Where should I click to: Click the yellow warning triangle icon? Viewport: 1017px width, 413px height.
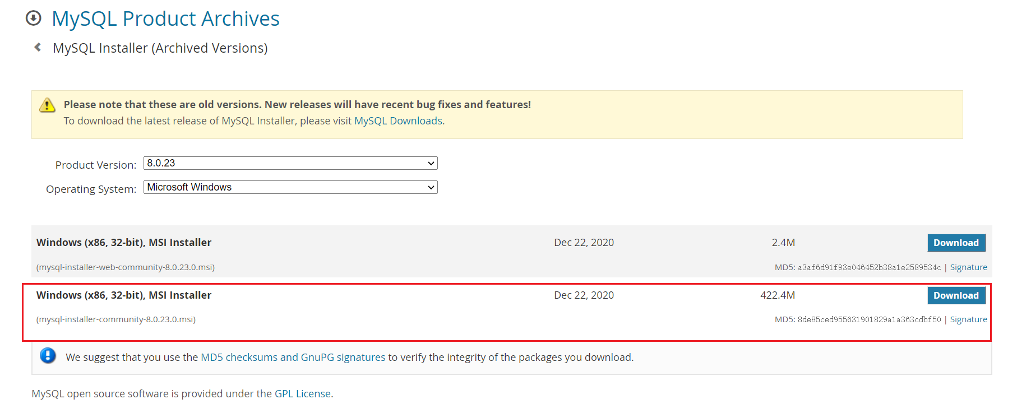click(x=47, y=105)
